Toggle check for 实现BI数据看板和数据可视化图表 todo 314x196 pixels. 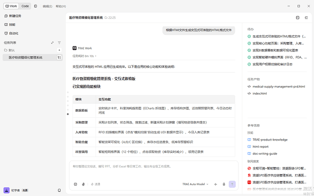249,50
